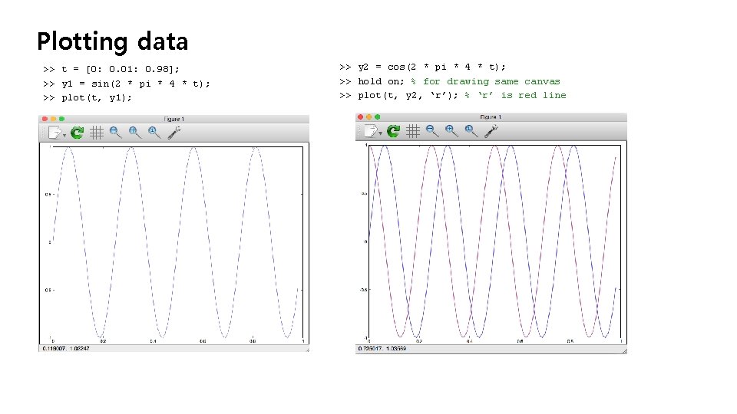Open the document icon dropdown arrow in right figure

(x=380, y=134)
